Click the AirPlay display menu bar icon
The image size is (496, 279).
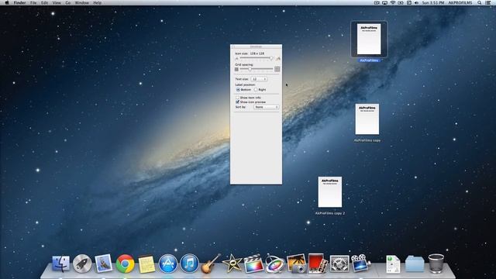[384, 2]
